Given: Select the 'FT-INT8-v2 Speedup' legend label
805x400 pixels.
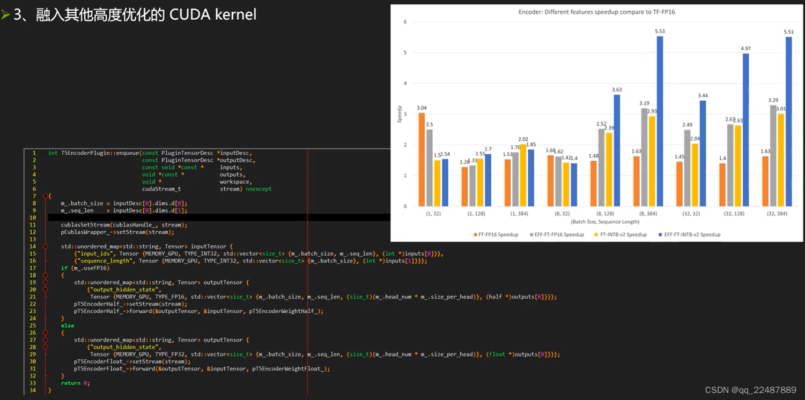Looking at the screenshot, I should [623, 235].
